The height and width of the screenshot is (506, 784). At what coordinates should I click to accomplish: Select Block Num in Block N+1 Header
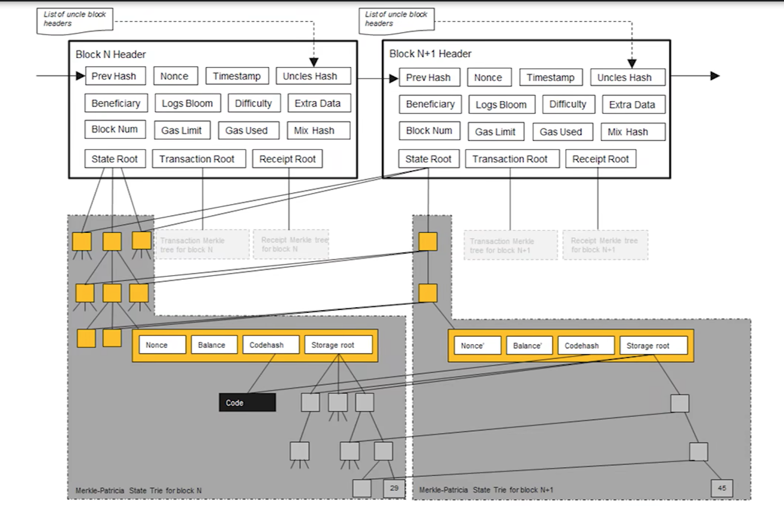(x=429, y=131)
